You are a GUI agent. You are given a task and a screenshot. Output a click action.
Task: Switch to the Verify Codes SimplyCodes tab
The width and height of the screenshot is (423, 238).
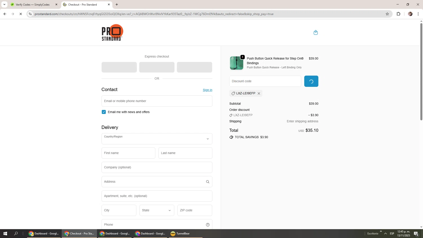coord(33,5)
